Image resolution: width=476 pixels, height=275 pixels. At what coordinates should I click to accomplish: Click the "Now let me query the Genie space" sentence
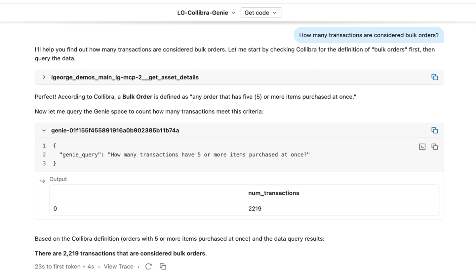click(149, 111)
